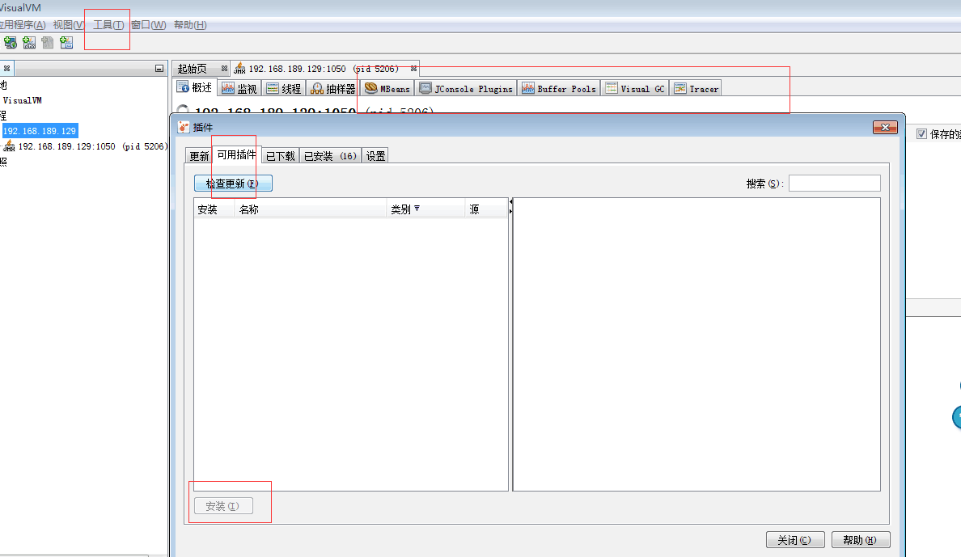Open the 概述 overview sub-tab
Image resolution: width=961 pixels, height=557 pixels.
pos(195,87)
